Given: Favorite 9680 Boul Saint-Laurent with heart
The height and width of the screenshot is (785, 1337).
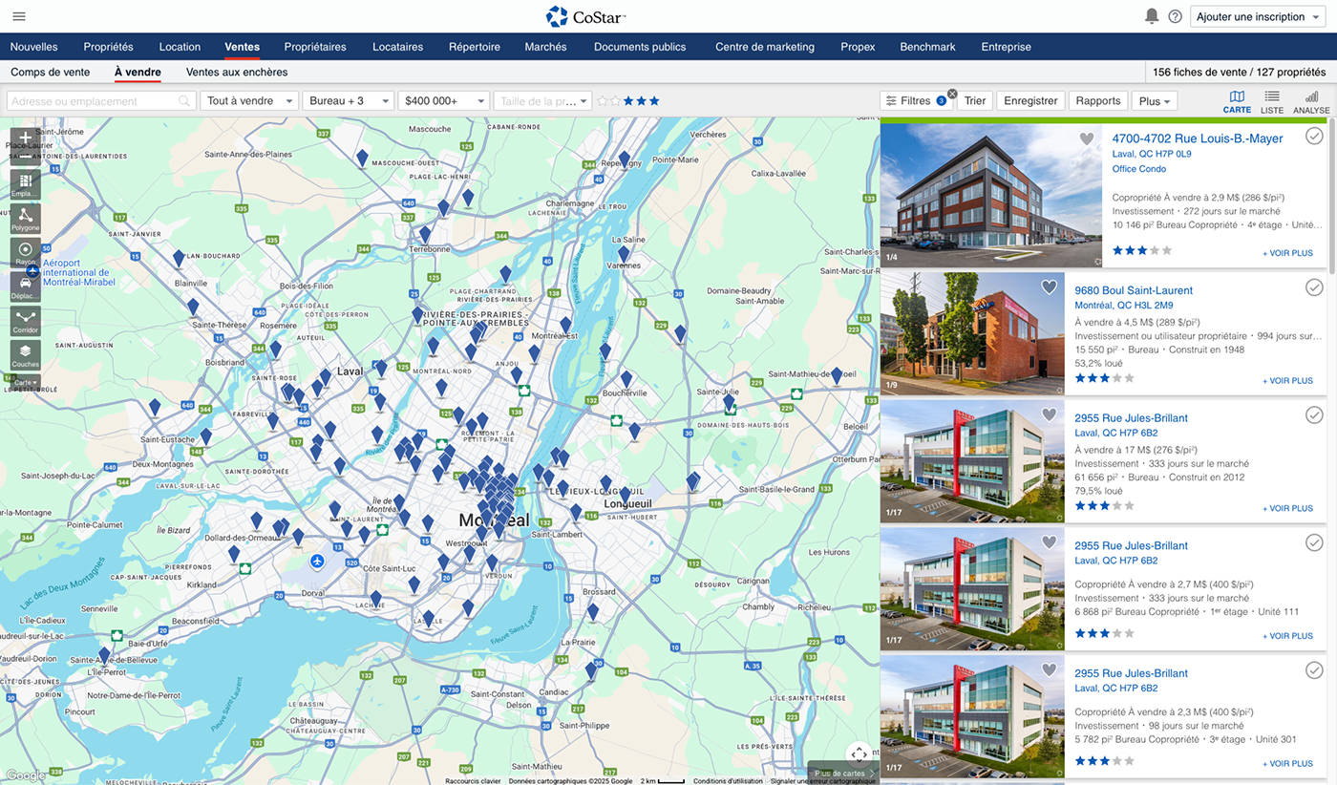Looking at the screenshot, I should coord(1049,286).
